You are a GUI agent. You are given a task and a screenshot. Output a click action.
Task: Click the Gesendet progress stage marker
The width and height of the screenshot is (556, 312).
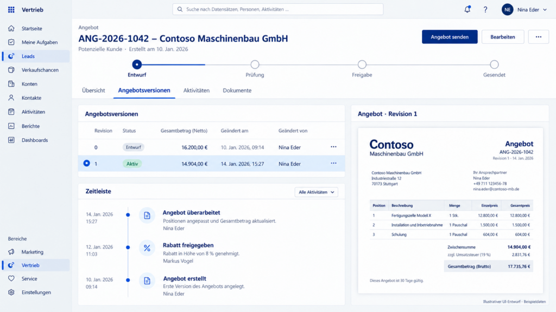(x=494, y=64)
